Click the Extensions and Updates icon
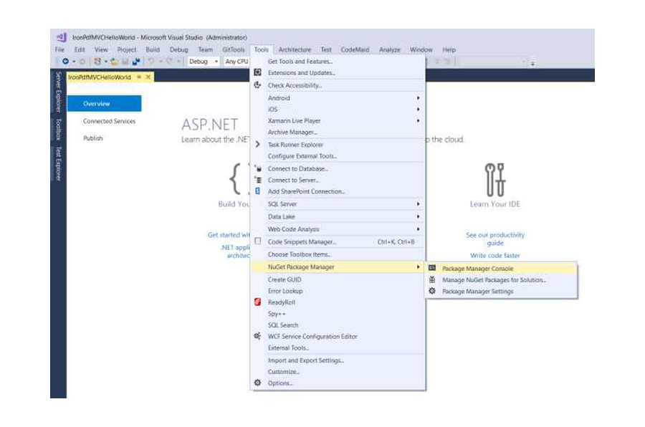 (257, 72)
